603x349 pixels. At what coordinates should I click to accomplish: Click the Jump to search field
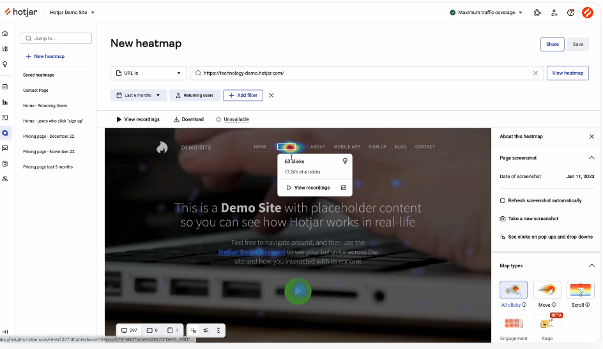click(56, 38)
